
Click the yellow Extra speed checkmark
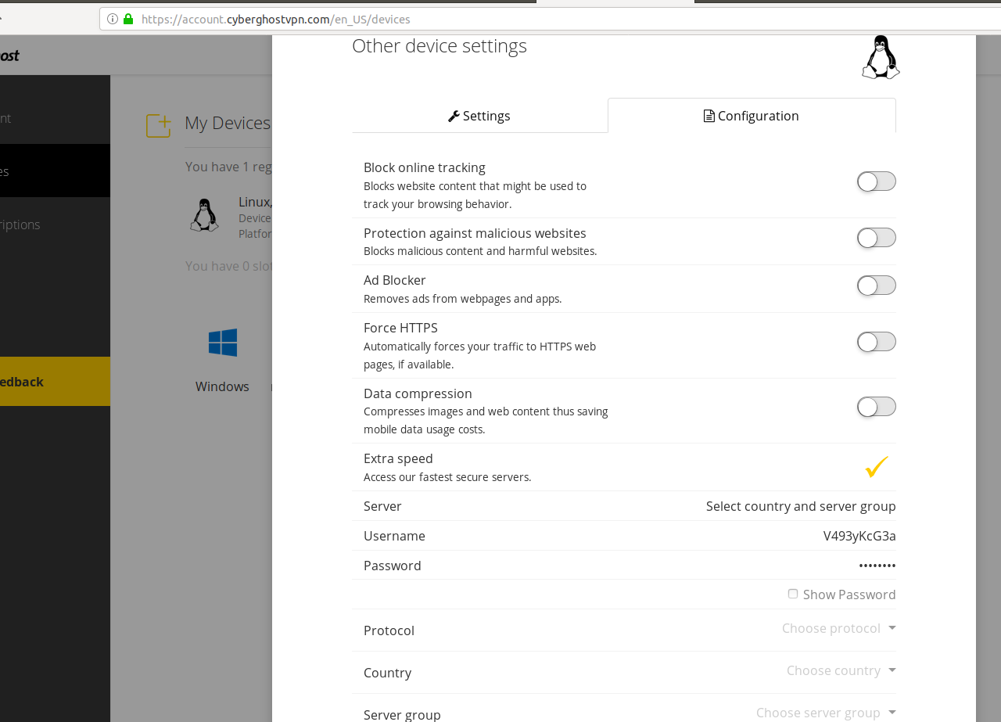[877, 467]
